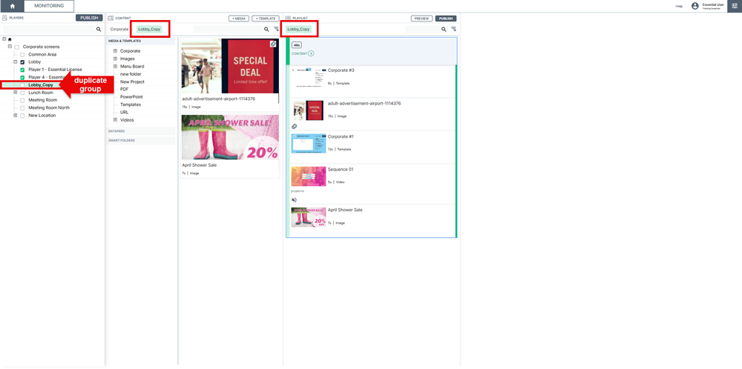Screen dimensions: 742x369
Task: Select the April Shower Sale content thumbnail
Action: 230,137
